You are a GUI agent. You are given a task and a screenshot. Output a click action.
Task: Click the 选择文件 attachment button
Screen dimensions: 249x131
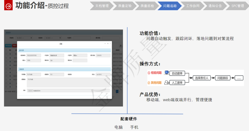(30, 91)
